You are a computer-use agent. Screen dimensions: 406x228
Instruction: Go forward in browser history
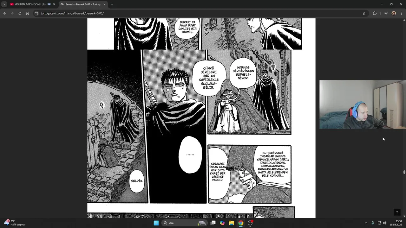[x=12, y=13]
